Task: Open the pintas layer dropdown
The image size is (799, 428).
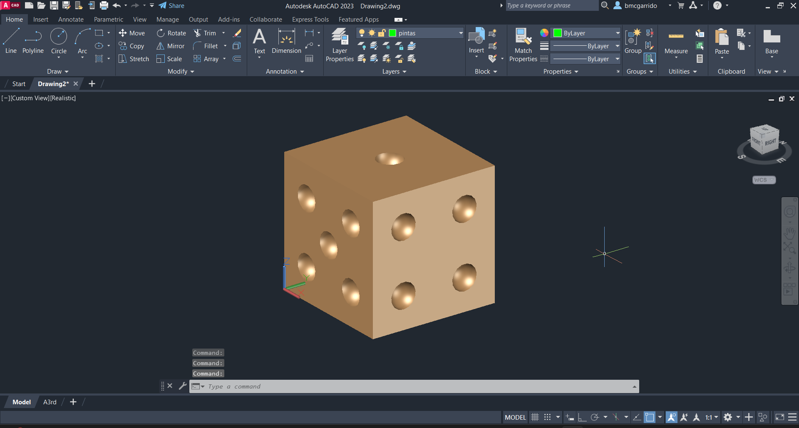Action: point(461,33)
